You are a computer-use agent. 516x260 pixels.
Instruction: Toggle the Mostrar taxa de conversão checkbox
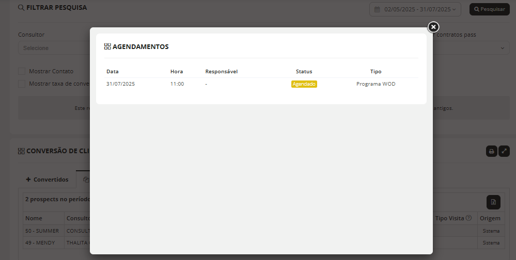(x=22, y=84)
